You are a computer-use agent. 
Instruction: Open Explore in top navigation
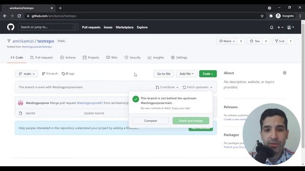[142, 28]
